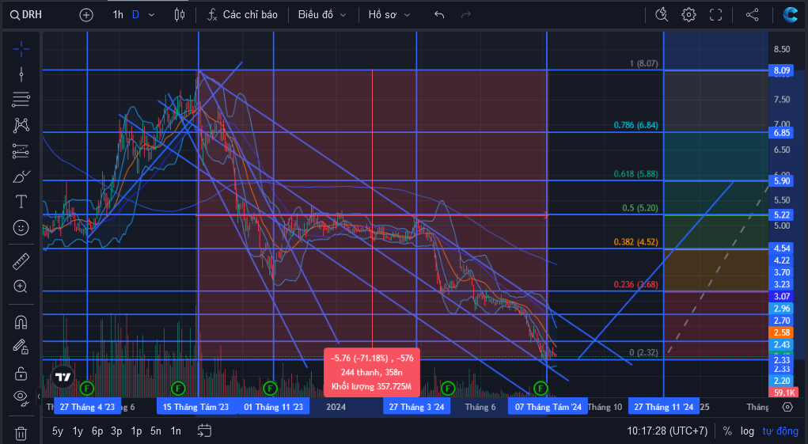Click the red 59.1K volume label
The height and width of the screenshot is (444, 808).
(x=783, y=393)
